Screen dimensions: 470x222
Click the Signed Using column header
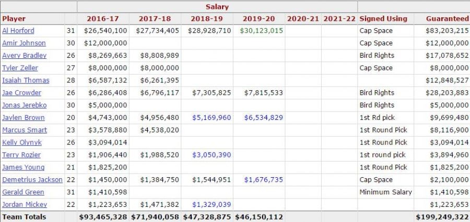coord(383,19)
